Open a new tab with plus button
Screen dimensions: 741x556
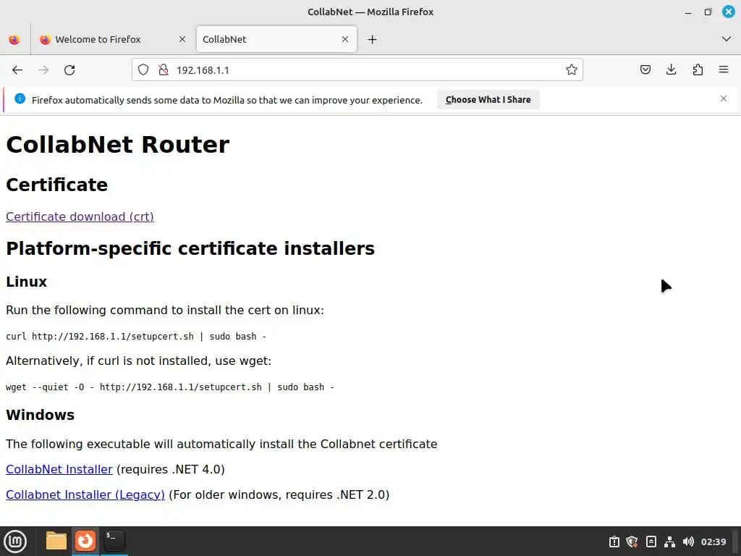point(373,39)
